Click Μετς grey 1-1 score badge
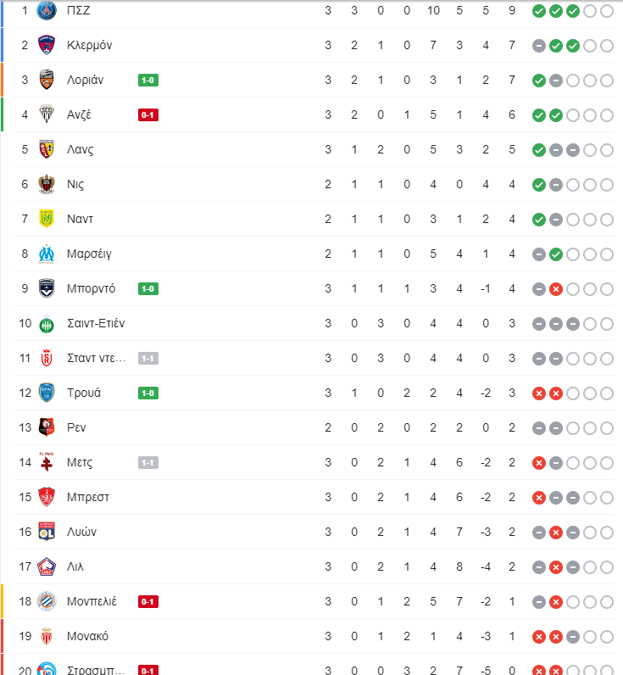 (148, 463)
